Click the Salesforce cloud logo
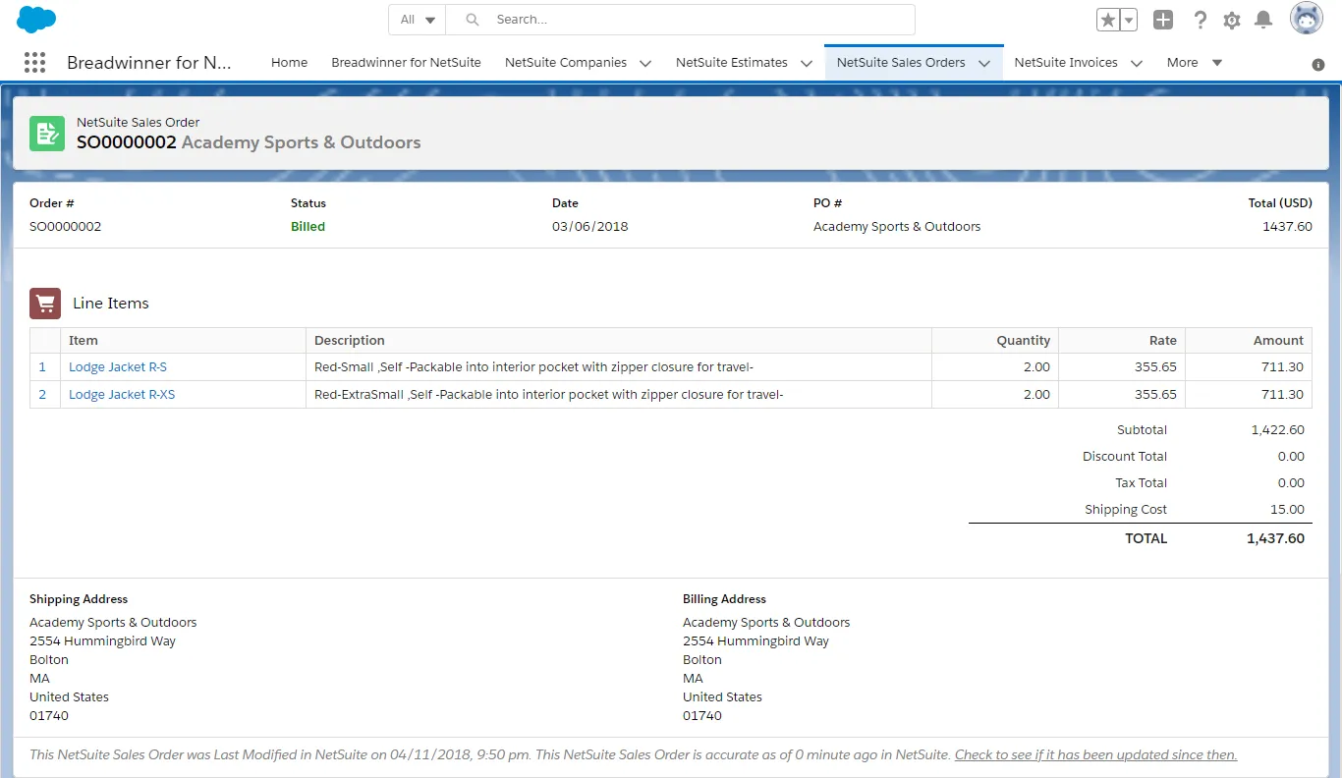The image size is (1342, 778). click(36, 19)
